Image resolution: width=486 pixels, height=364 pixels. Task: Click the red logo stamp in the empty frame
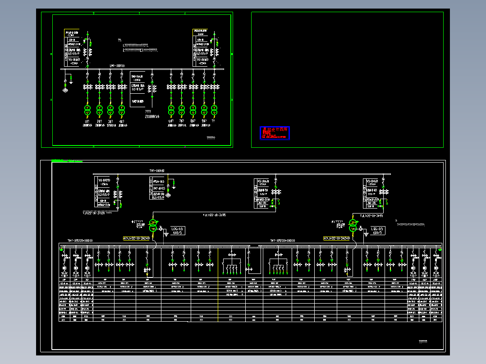point(275,133)
